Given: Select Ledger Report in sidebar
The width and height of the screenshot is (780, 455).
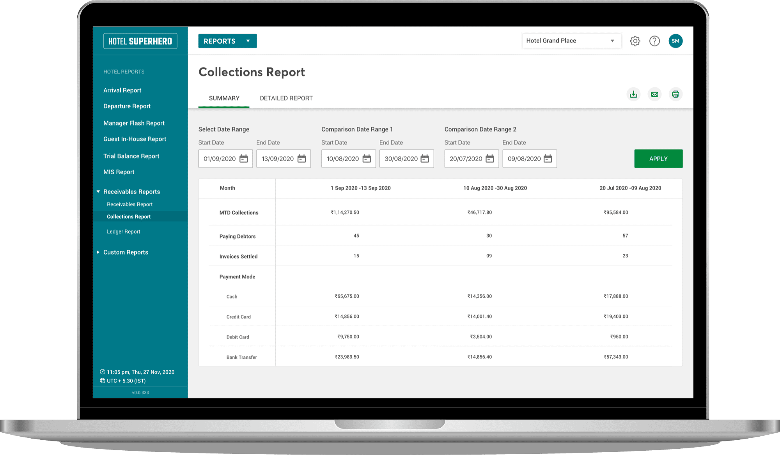Looking at the screenshot, I should 123,232.
